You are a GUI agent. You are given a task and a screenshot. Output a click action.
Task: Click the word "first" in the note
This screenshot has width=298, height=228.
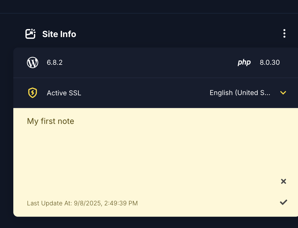[48, 121]
